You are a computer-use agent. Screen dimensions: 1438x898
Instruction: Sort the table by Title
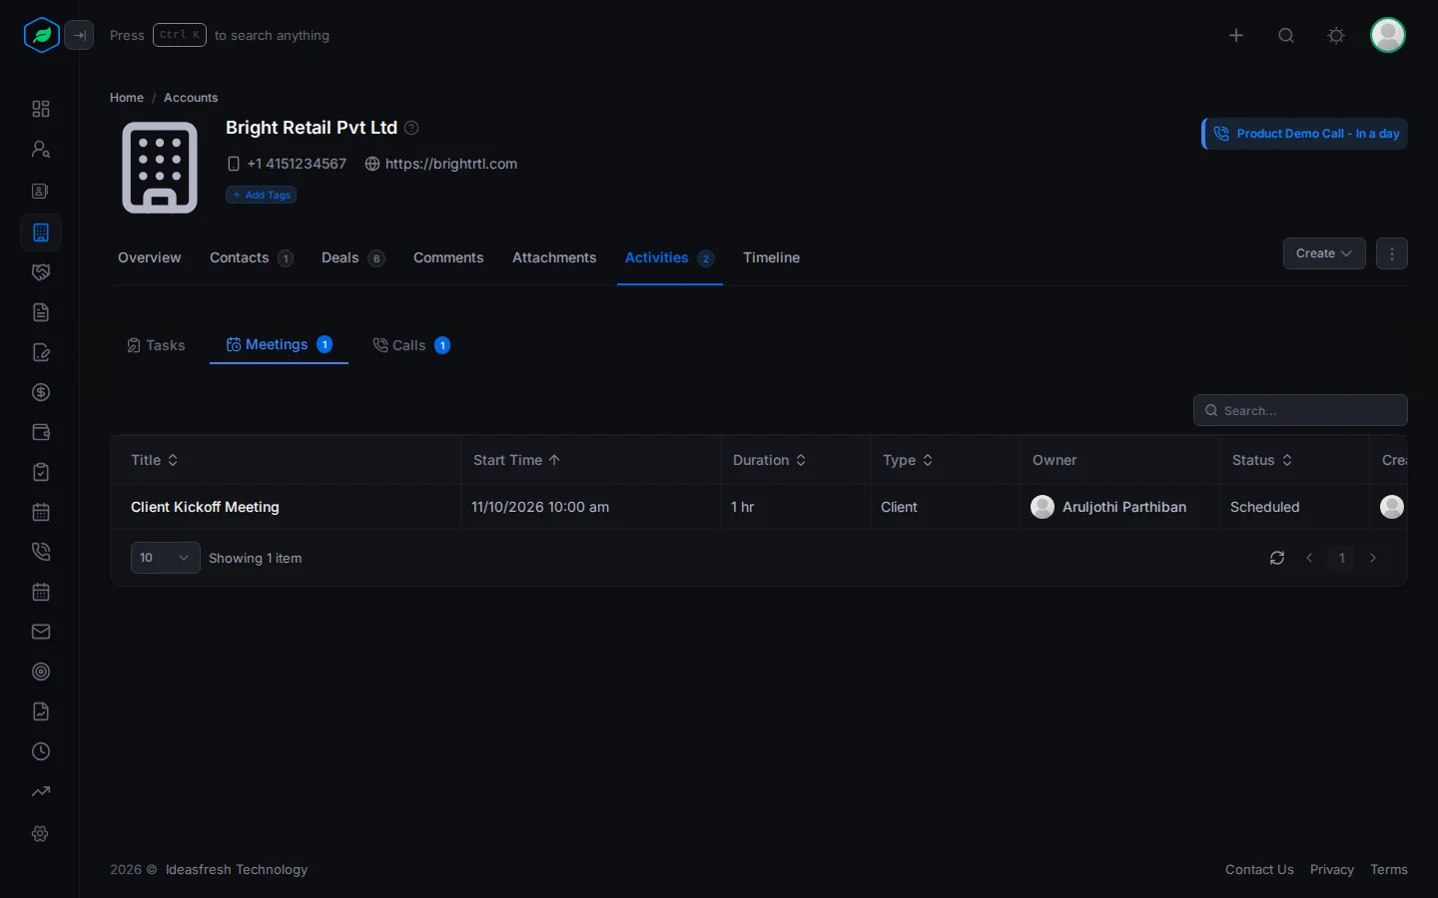pyautogui.click(x=155, y=460)
